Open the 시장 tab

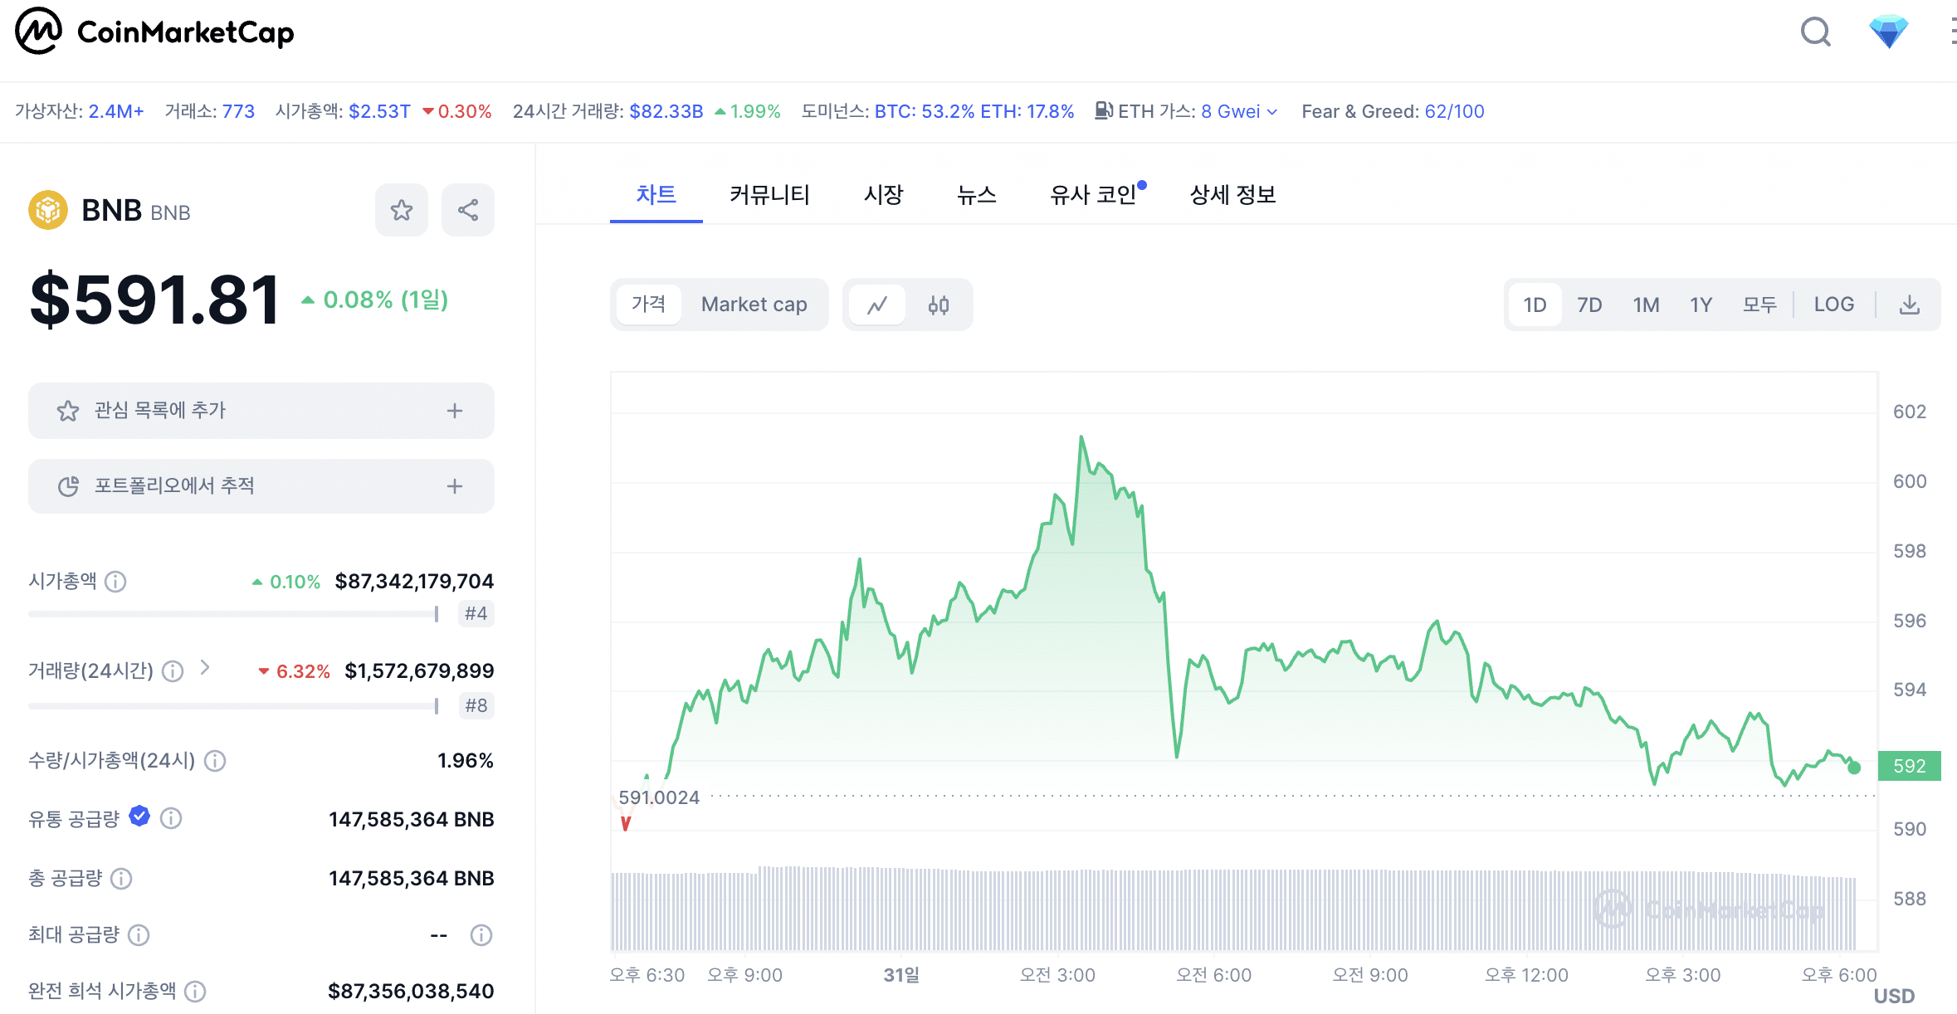pyautogui.click(x=883, y=195)
